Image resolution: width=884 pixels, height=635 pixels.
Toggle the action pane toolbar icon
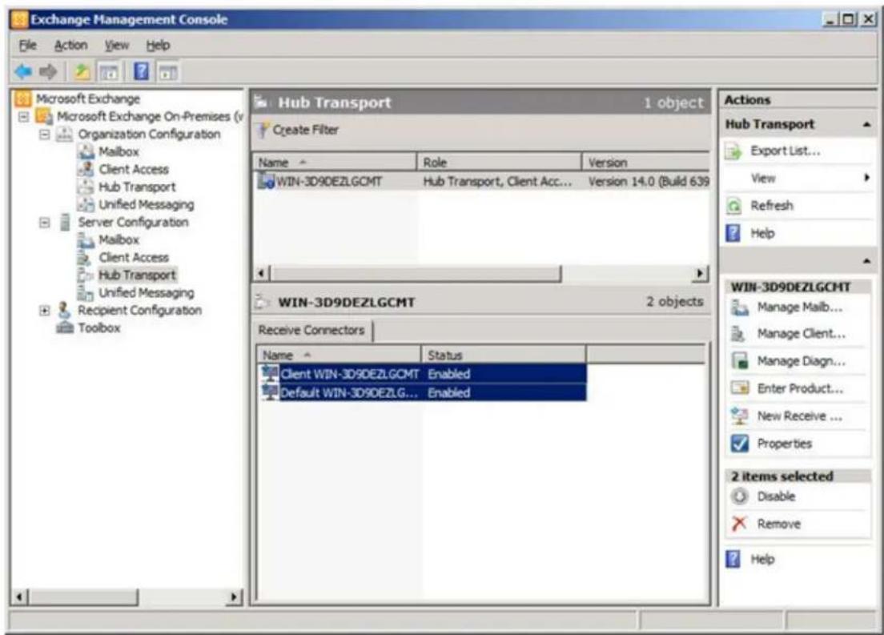click(x=168, y=72)
